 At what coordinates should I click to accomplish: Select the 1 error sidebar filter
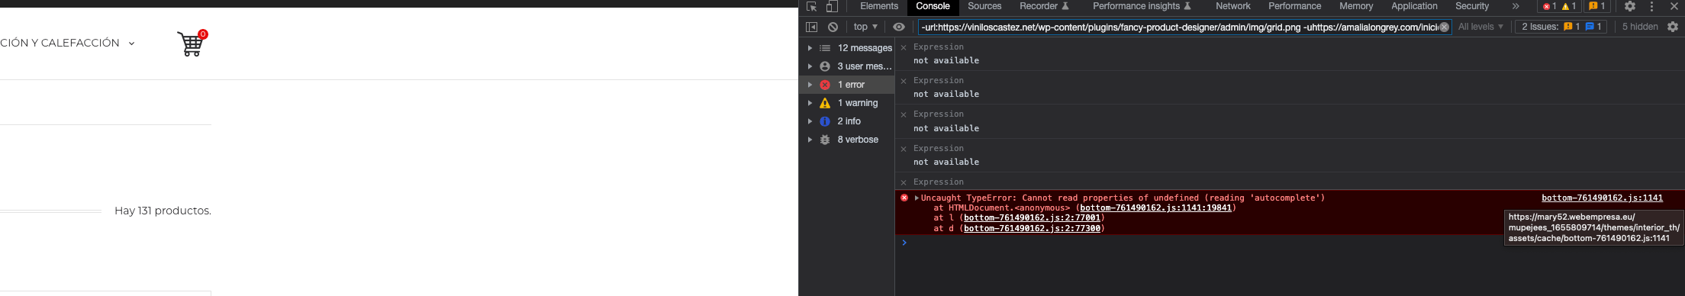(x=847, y=85)
